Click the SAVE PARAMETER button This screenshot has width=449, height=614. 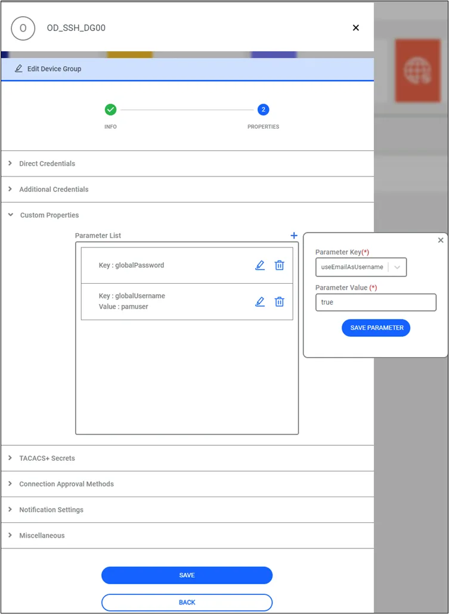(376, 328)
